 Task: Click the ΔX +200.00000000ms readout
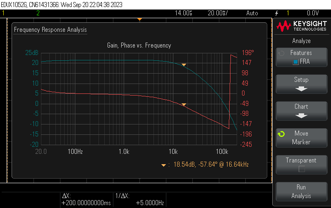click(x=86, y=199)
